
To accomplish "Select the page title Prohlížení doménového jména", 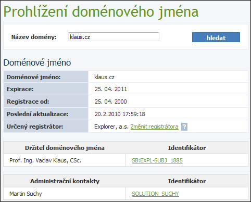I will point(101,12).
